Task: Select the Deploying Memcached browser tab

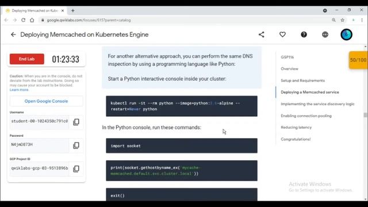Action: (x=34, y=10)
